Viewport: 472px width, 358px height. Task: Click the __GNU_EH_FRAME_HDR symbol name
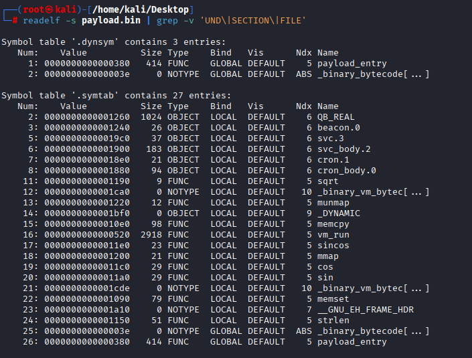click(365, 310)
